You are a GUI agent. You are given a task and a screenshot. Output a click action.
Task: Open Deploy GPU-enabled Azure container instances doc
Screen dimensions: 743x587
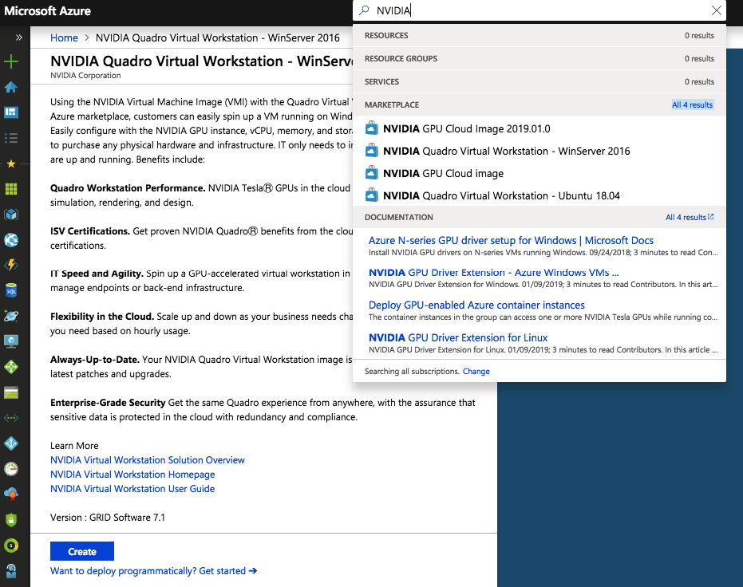tap(476, 305)
